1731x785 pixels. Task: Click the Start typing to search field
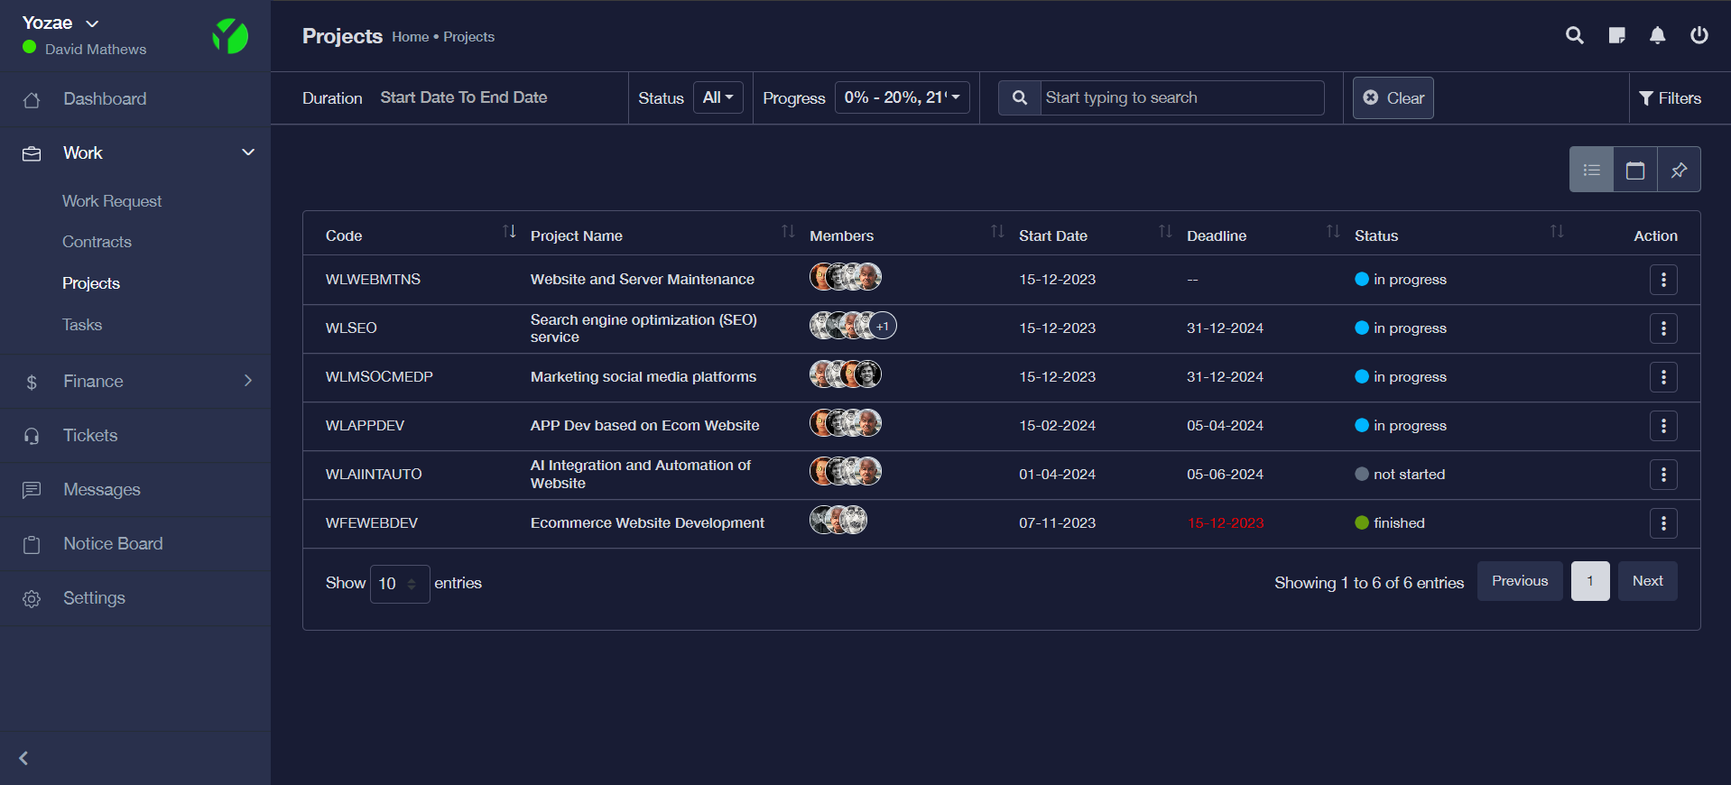pos(1180,97)
